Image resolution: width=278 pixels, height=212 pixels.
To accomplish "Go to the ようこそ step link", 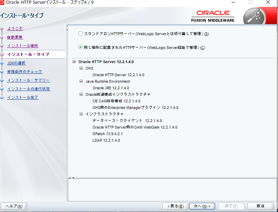I will (x=15, y=29).
